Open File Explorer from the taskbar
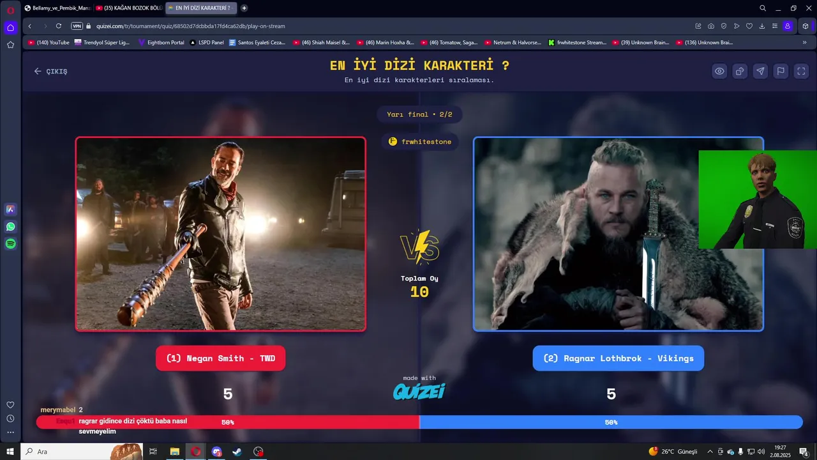The image size is (817, 460). [x=175, y=452]
